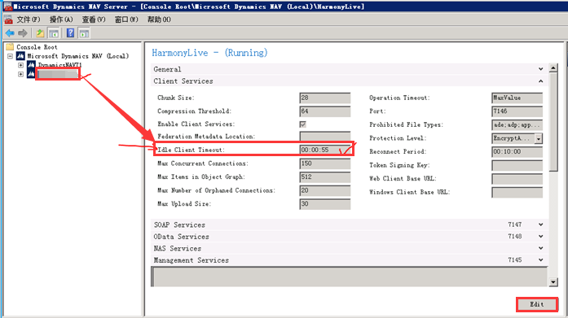Viewport: 568px width, 318px height.
Task: Click the Management Services section header
Action: click(350, 259)
